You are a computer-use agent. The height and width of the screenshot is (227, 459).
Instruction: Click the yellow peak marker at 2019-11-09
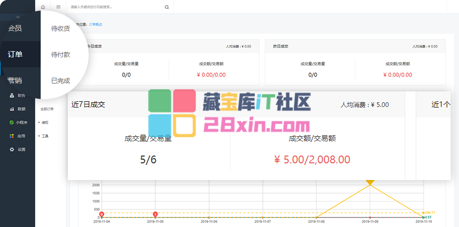tap(370, 183)
